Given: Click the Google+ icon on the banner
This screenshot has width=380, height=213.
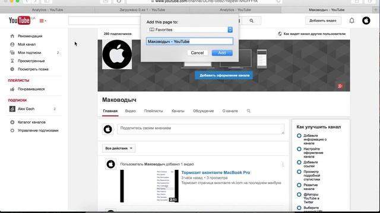Looking at the screenshot, I should click(340, 86).
